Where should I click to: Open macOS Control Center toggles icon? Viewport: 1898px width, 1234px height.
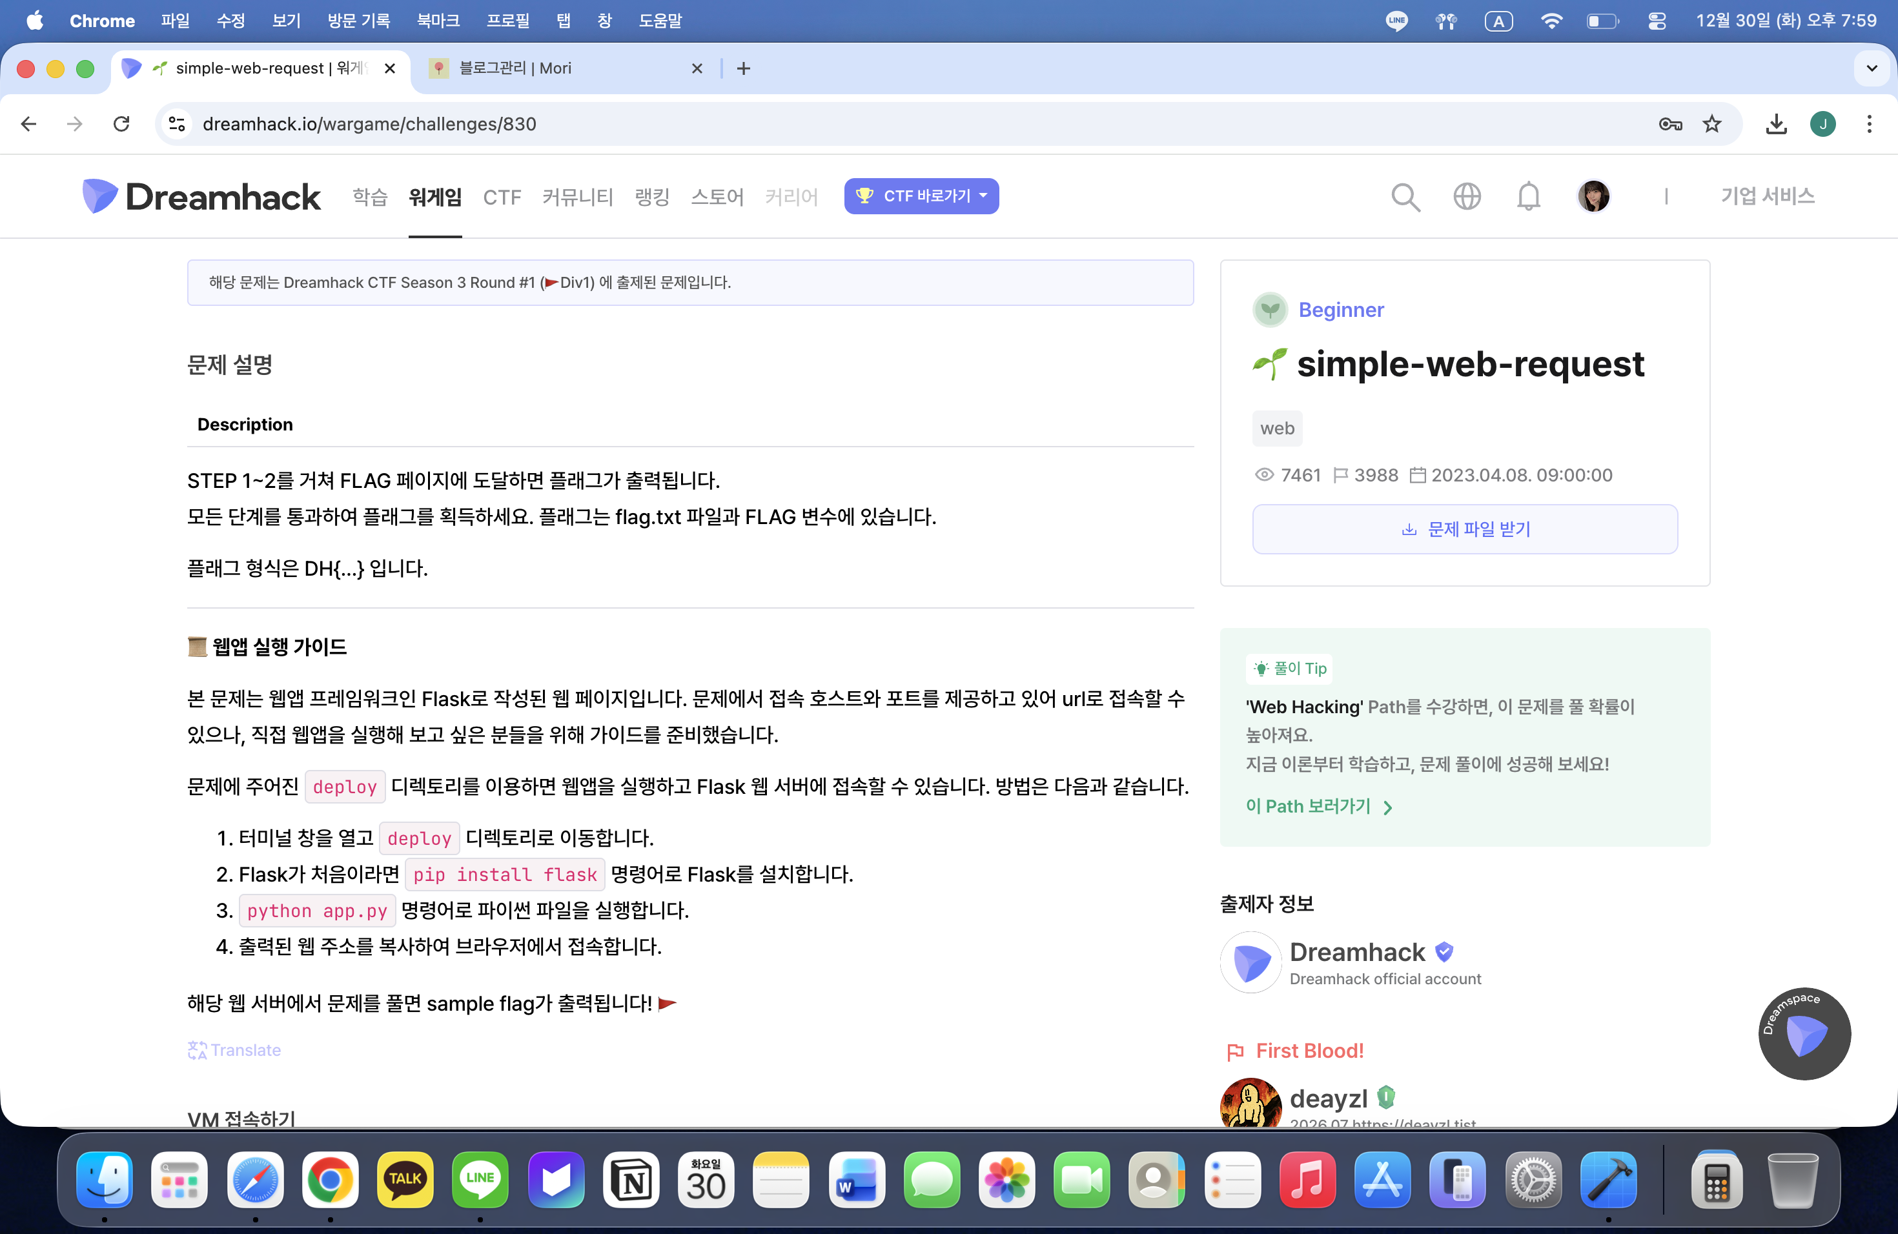1657,21
